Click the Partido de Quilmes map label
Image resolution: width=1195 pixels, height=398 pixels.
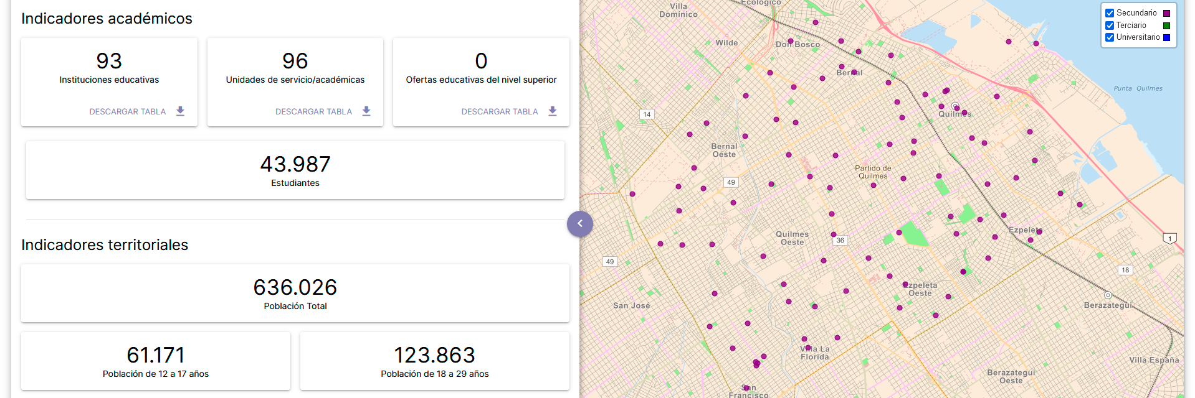[x=872, y=172]
